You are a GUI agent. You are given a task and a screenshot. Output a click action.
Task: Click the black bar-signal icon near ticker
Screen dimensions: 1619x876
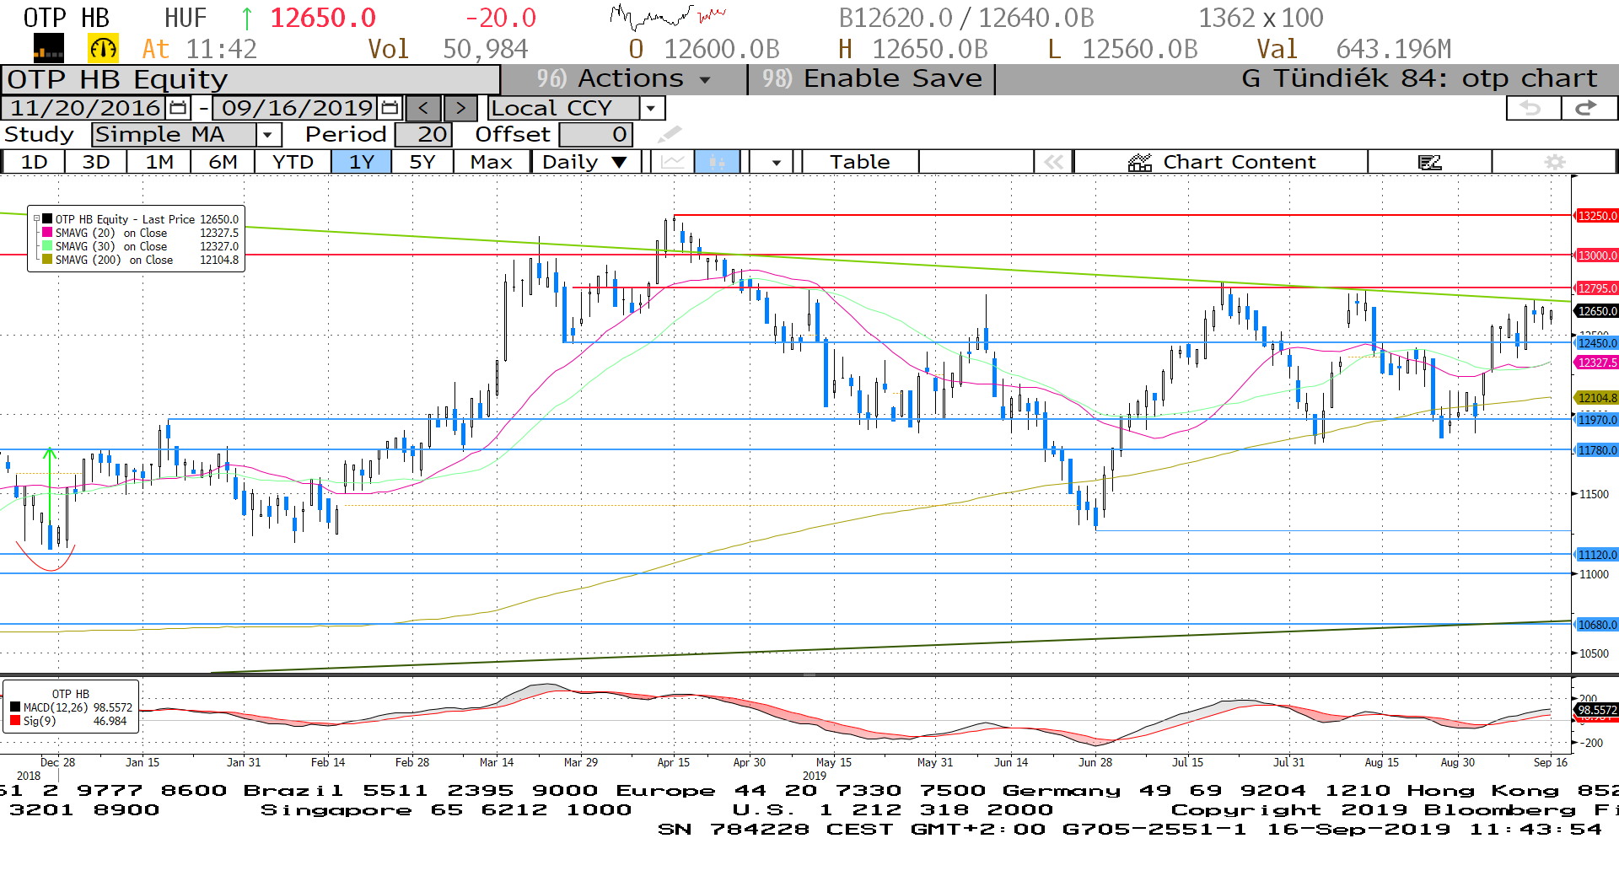click(49, 49)
